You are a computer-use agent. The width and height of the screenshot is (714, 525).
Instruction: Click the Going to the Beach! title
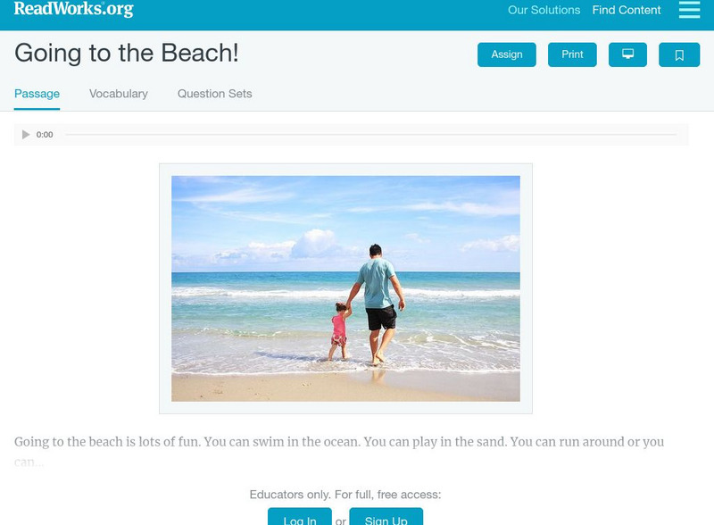tap(126, 53)
